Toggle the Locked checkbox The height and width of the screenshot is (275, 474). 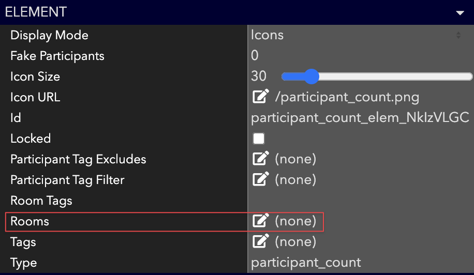[x=258, y=139]
